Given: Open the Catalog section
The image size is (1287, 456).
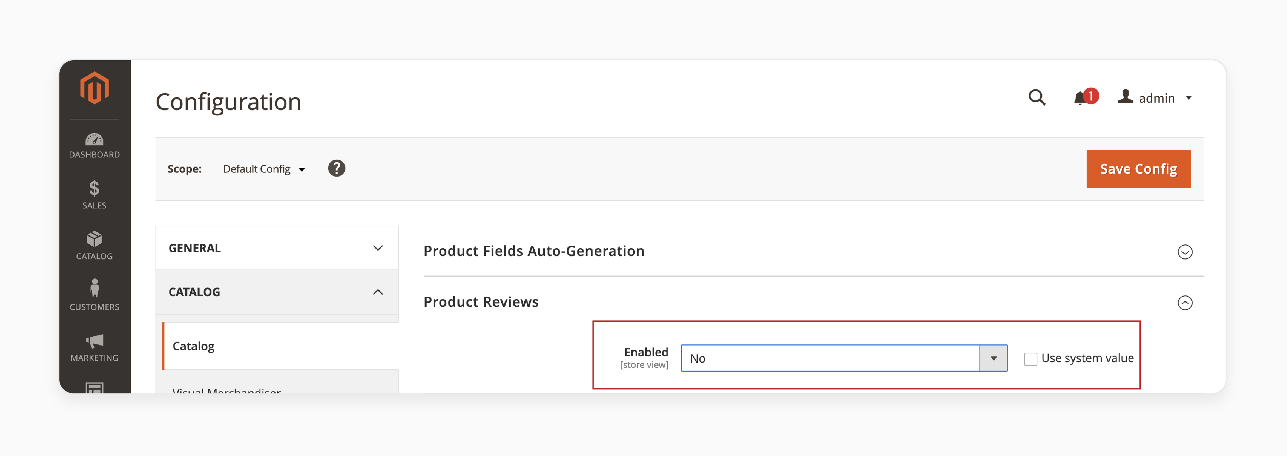Looking at the screenshot, I should tap(278, 291).
